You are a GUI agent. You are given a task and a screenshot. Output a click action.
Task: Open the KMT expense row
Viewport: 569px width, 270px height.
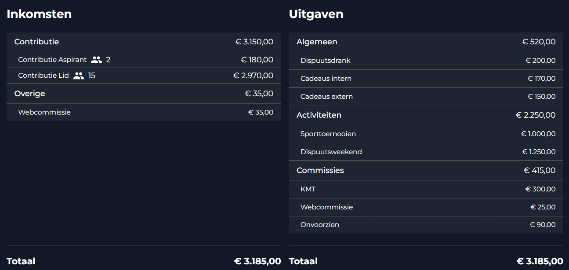[426, 189]
